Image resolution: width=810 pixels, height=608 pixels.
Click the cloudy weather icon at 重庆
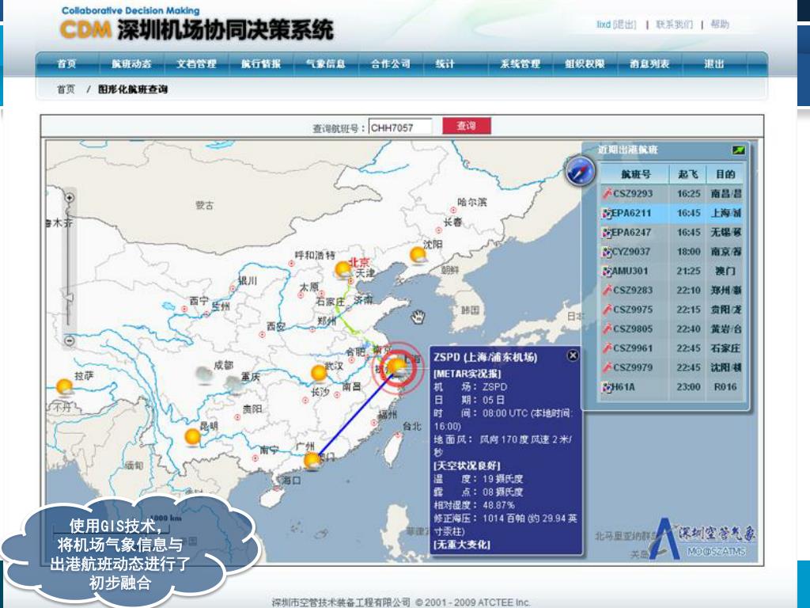233,384
